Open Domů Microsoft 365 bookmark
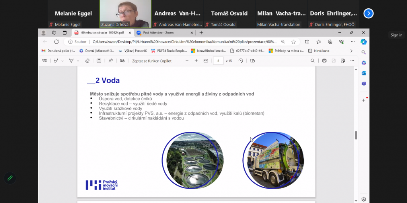 [97, 51]
